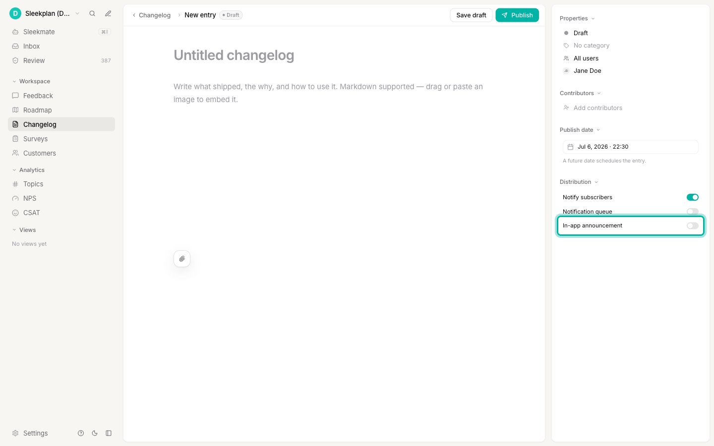Open NPS analytics

pyautogui.click(x=61, y=198)
